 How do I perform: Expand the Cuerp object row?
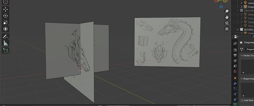pos(241,22)
